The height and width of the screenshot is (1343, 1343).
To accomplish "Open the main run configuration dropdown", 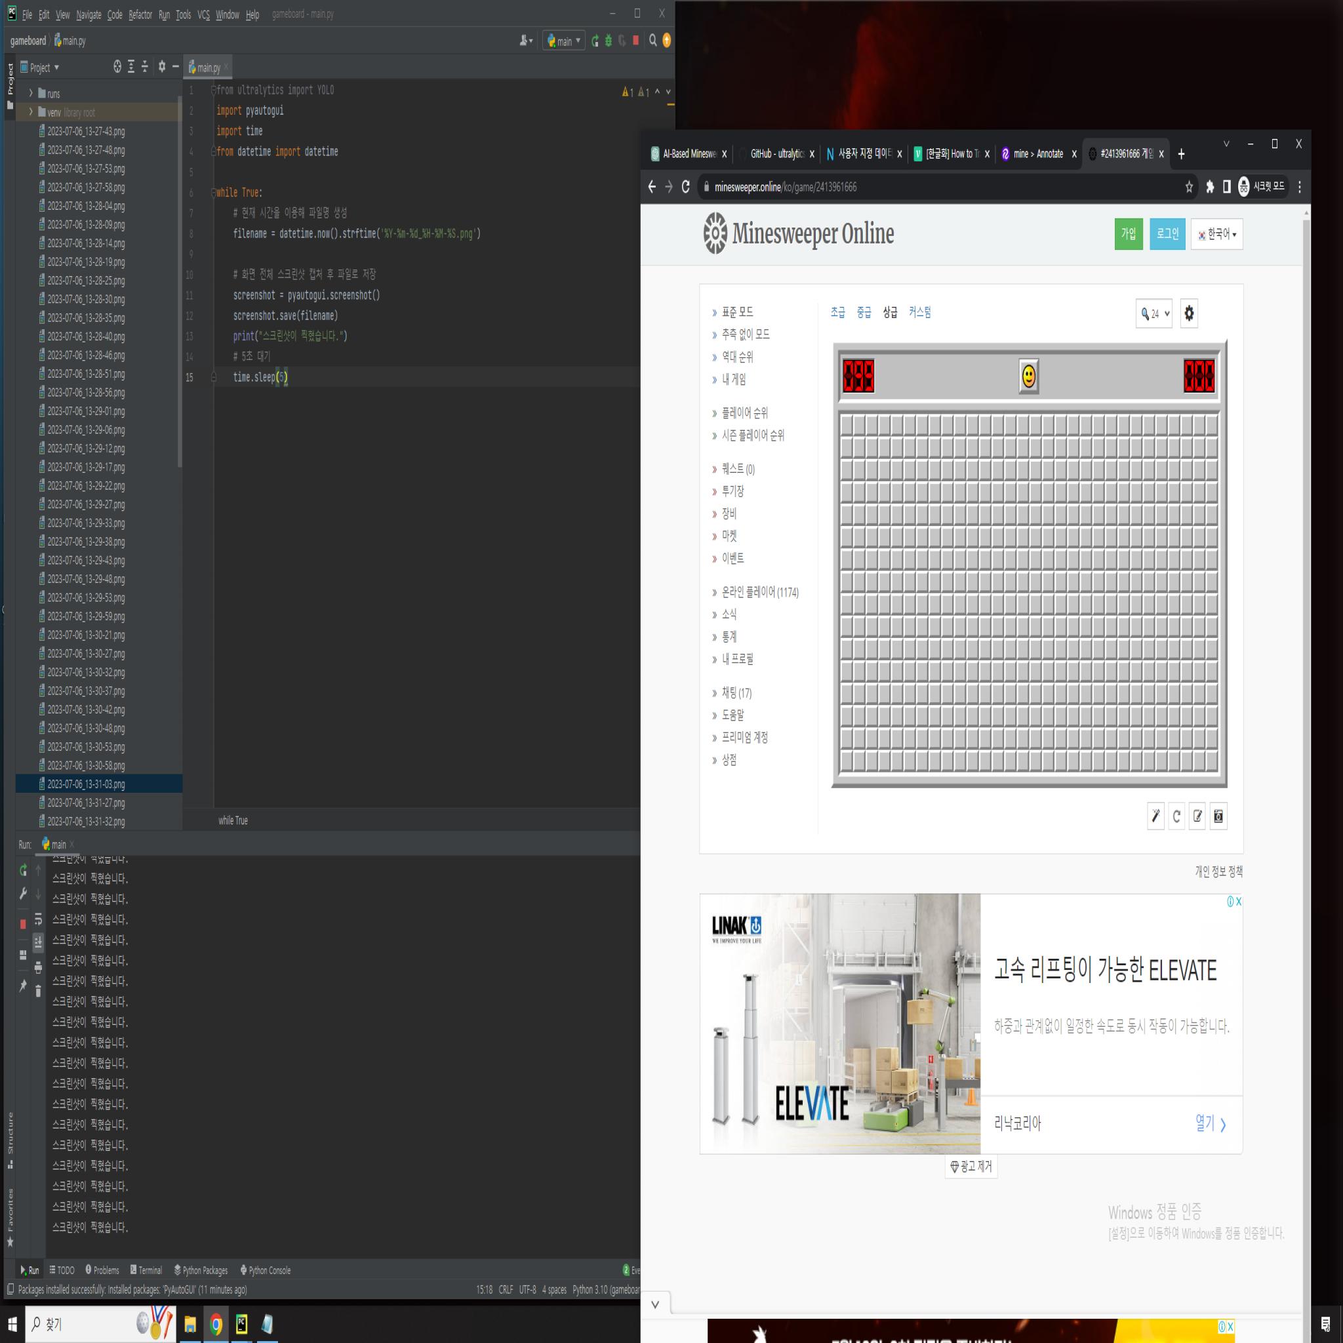I will coord(564,41).
